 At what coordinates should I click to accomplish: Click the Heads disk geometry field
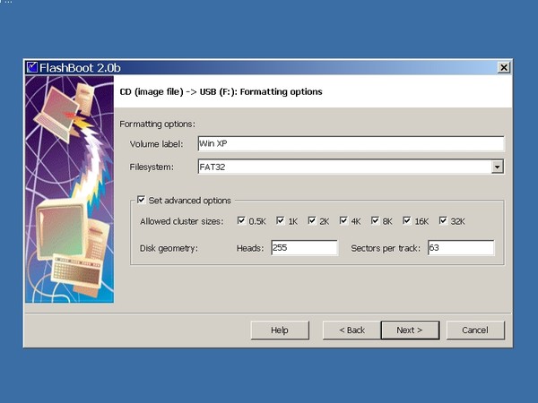(x=303, y=247)
